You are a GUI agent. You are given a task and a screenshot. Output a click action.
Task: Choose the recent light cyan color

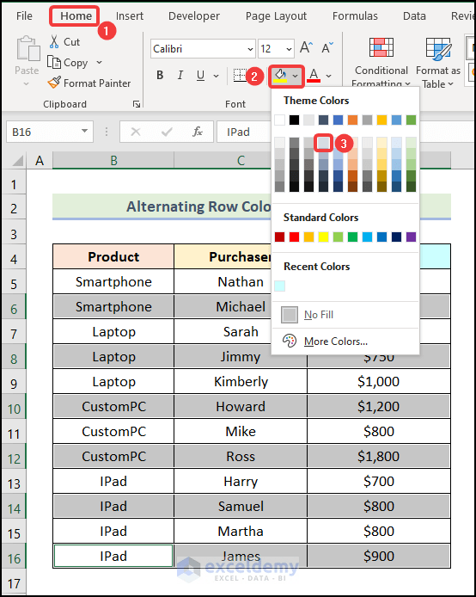(x=279, y=286)
